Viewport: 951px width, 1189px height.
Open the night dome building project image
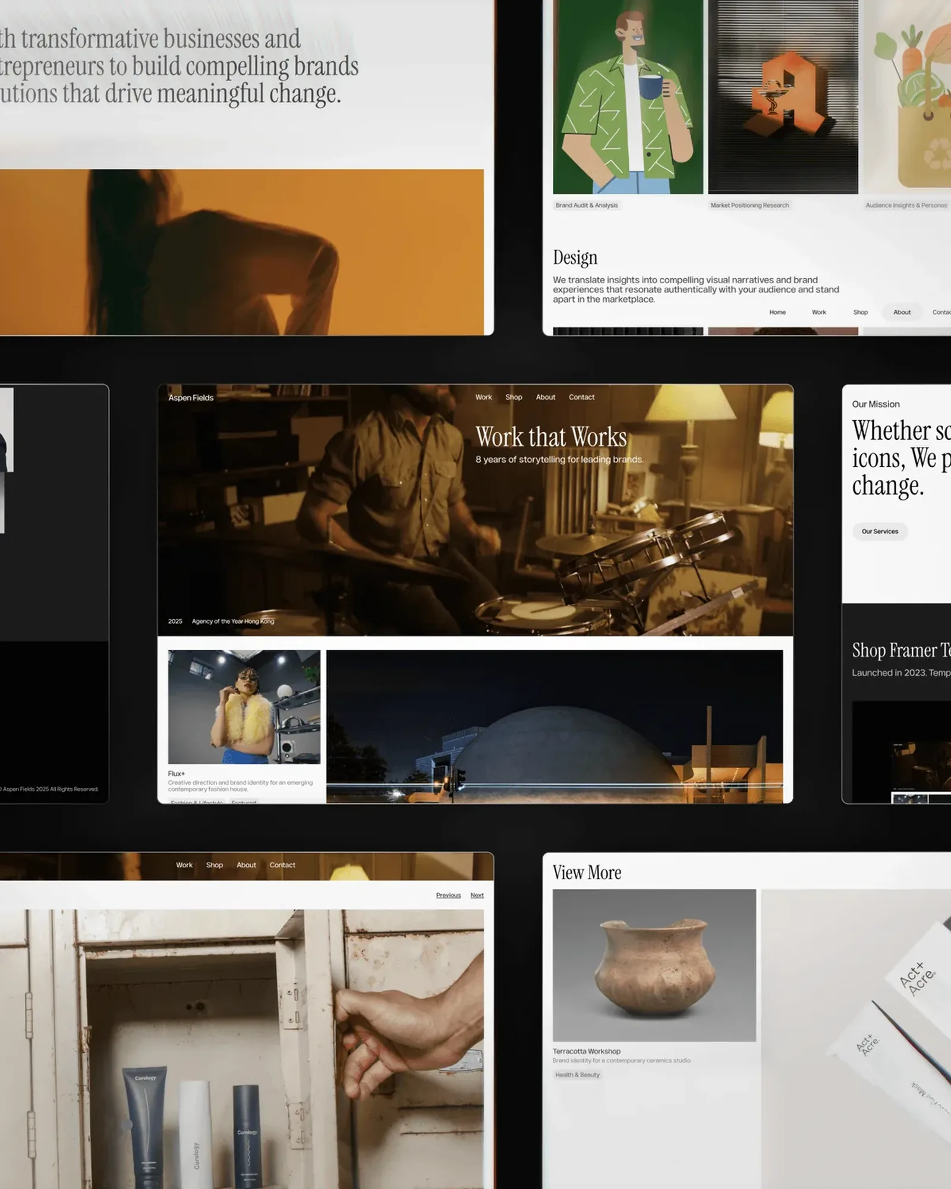[x=555, y=726]
